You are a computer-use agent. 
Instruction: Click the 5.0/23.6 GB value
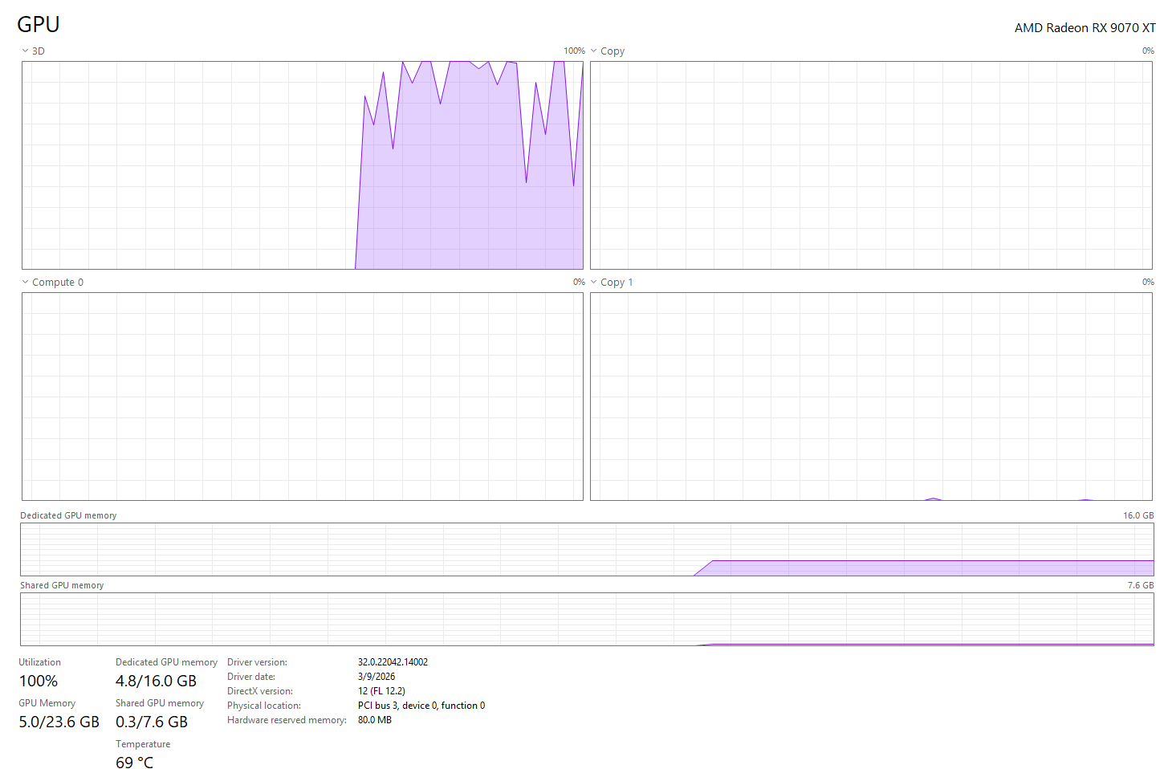coord(59,722)
